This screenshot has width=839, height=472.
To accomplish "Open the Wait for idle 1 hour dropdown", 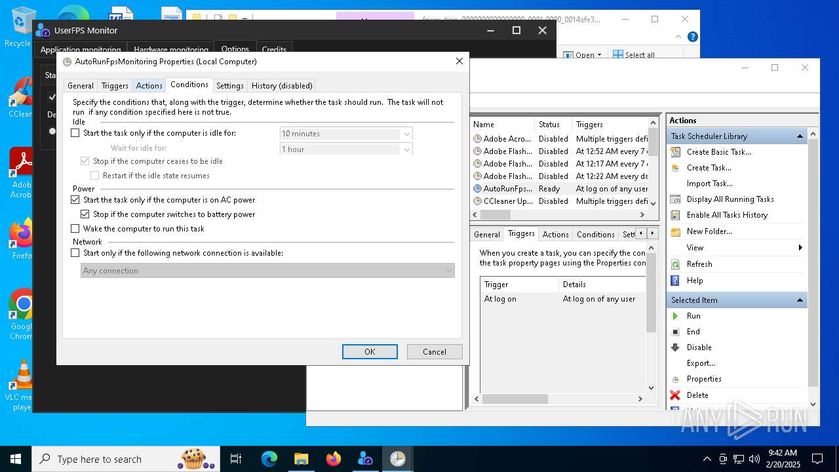I will pyautogui.click(x=407, y=149).
